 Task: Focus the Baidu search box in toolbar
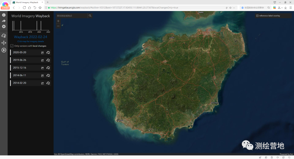tap(254, 8)
